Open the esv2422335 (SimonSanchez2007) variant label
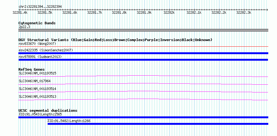Screen dimensions: 277x136 coord(46,50)
